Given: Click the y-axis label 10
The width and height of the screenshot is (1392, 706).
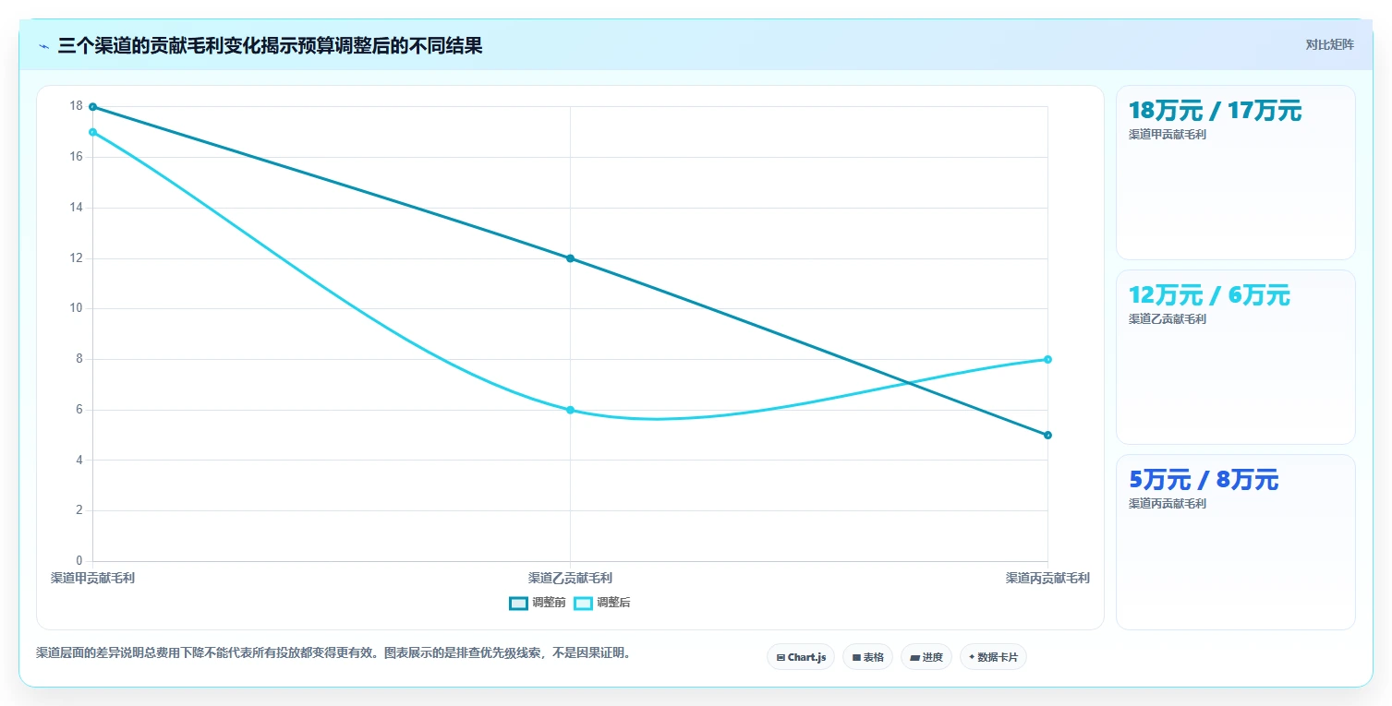Looking at the screenshot, I should (77, 308).
